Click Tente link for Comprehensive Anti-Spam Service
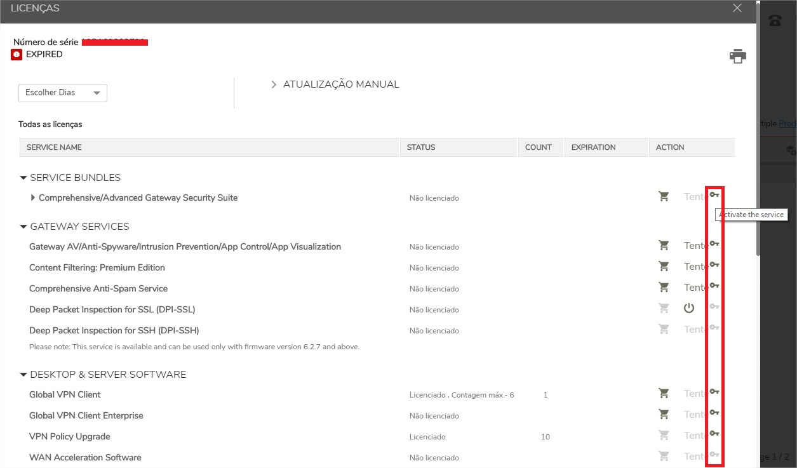This screenshot has height=468, width=797. pos(696,288)
